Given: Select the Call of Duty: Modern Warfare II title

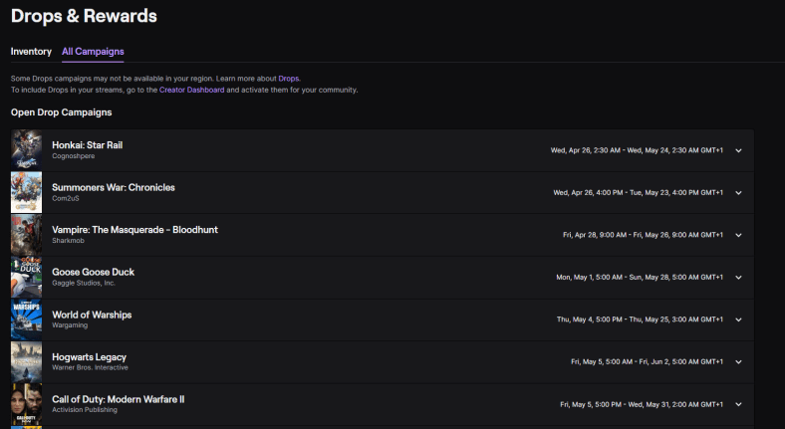Looking at the screenshot, I should point(119,399).
